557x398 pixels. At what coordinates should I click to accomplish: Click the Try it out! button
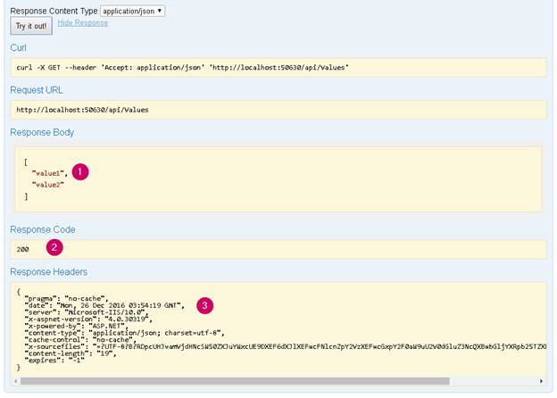(x=31, y=26)
